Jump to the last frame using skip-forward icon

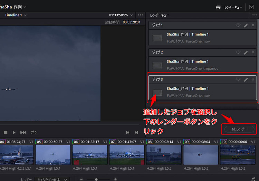point(23,132)
